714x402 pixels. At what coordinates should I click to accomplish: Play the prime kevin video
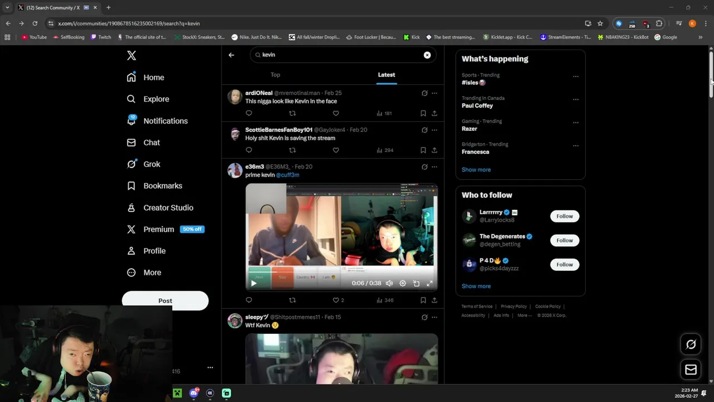[x=254, y=284]
